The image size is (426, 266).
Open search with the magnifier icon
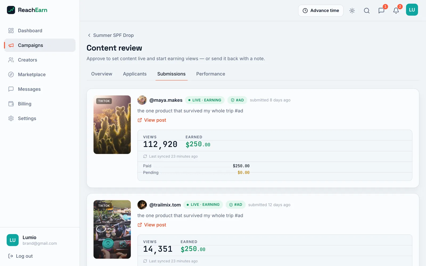click(x=367, y=11)
